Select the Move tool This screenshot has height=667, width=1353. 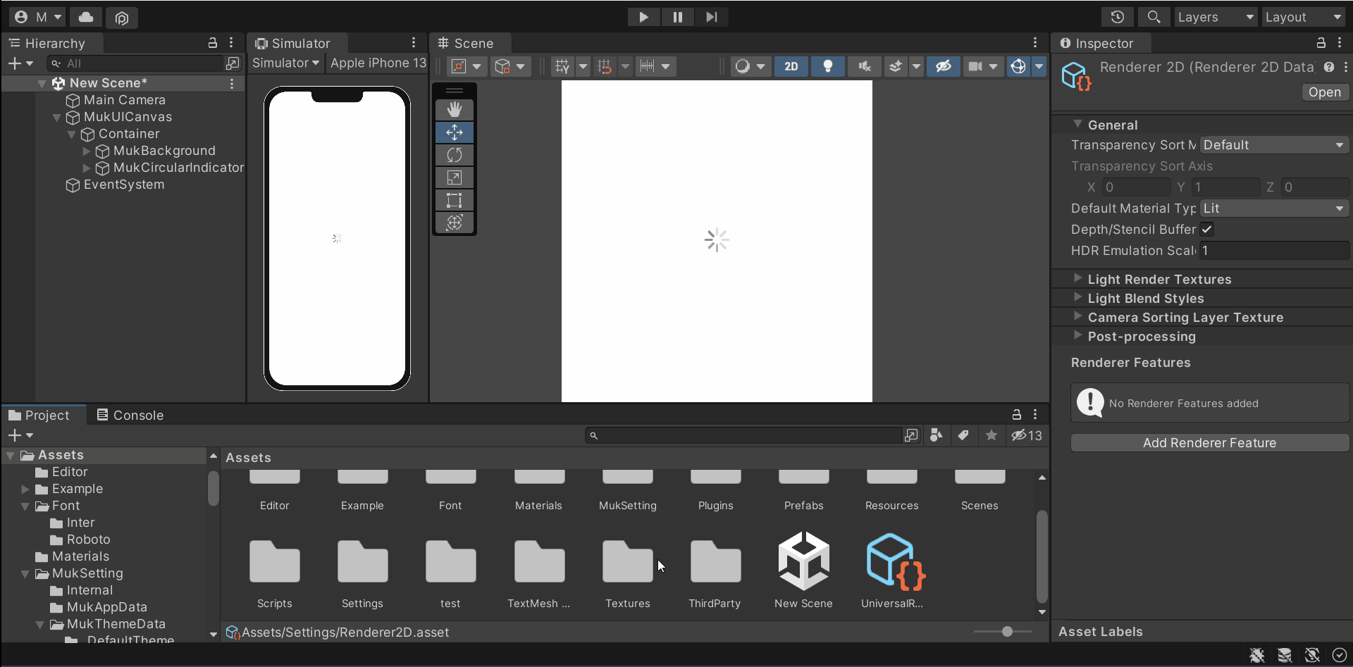pyautogui.click(x=455, y=132)
